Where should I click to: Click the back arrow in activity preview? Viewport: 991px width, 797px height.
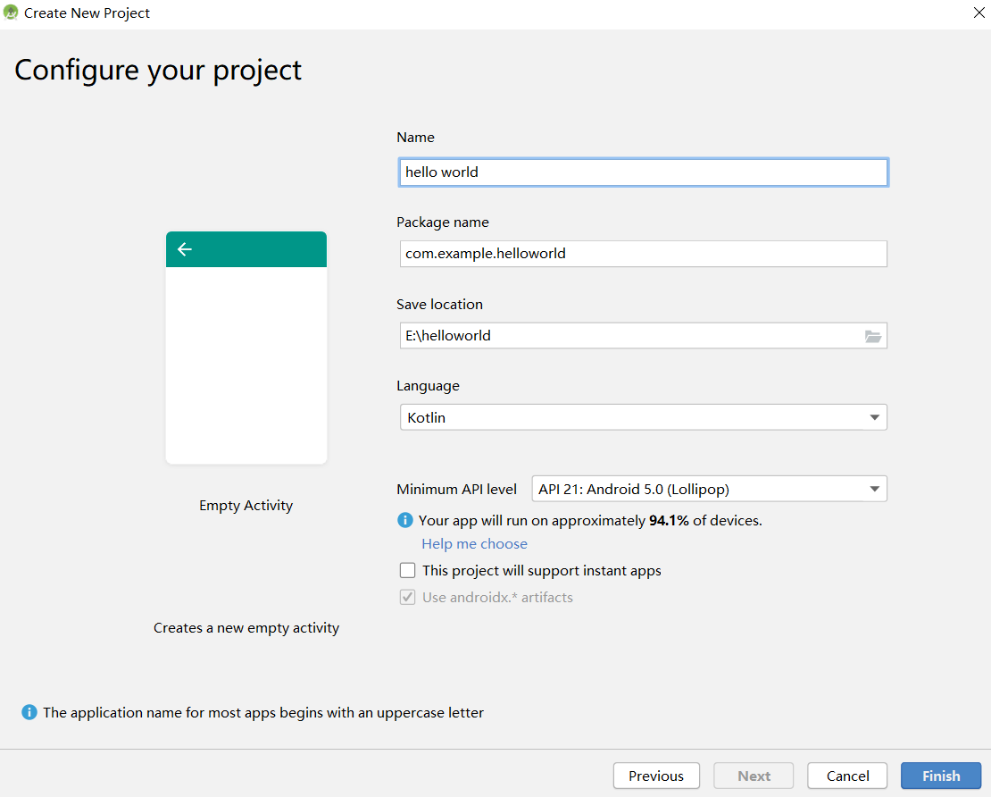(185, 249)
